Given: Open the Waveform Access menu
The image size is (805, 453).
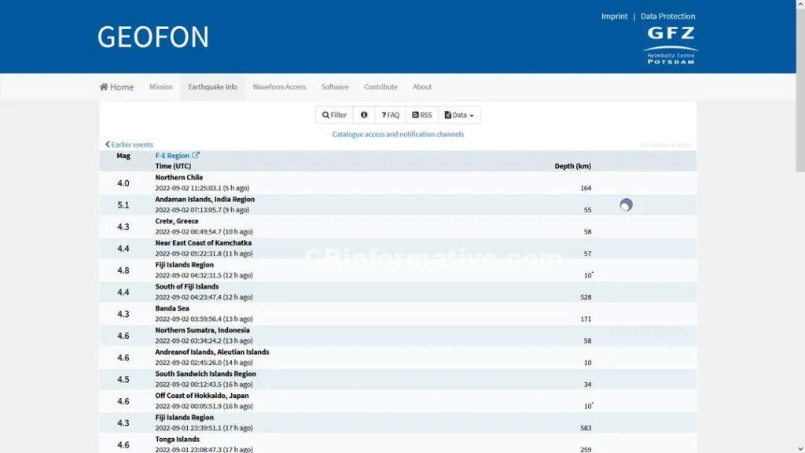Looking at the screenshot, I should [x=279, y=87].
